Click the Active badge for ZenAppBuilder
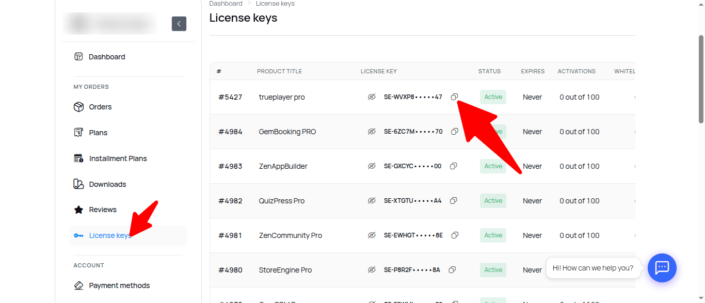 [x=493, y=166]
